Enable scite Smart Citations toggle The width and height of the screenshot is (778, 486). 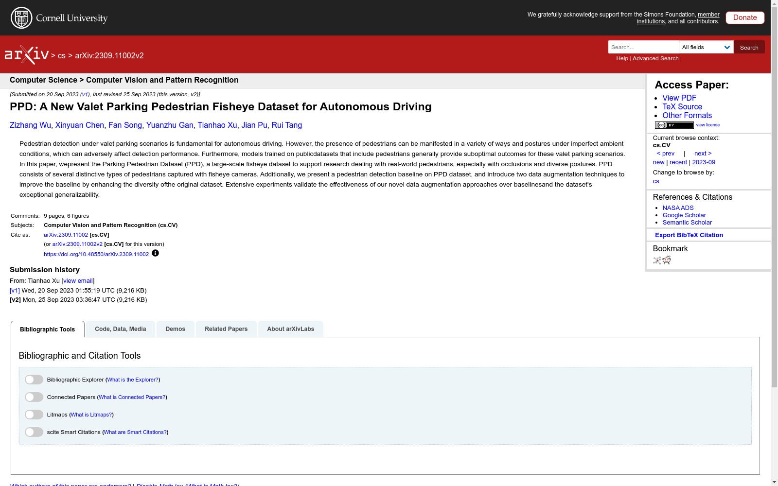[34, 432]
